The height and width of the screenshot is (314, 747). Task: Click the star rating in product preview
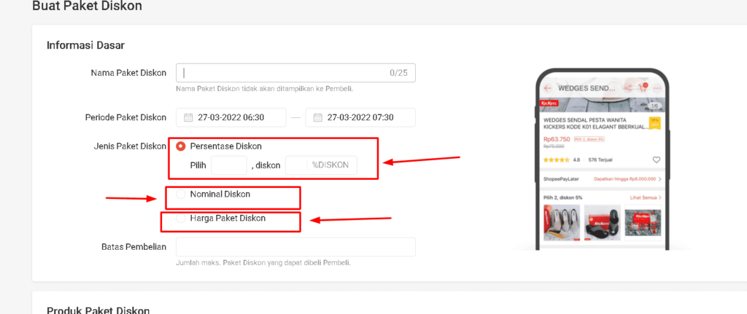tap(556, 160)
